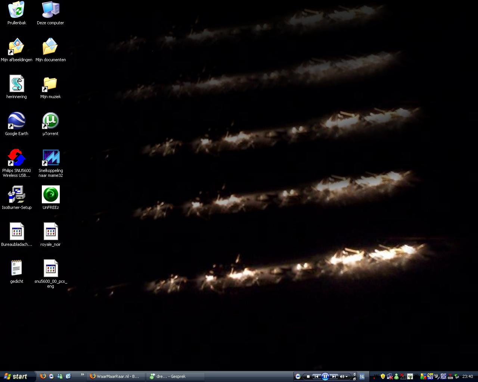Select IsoBurner-Setup installer icon
Viewport: 478px width, 382px height.
(16, 198)
